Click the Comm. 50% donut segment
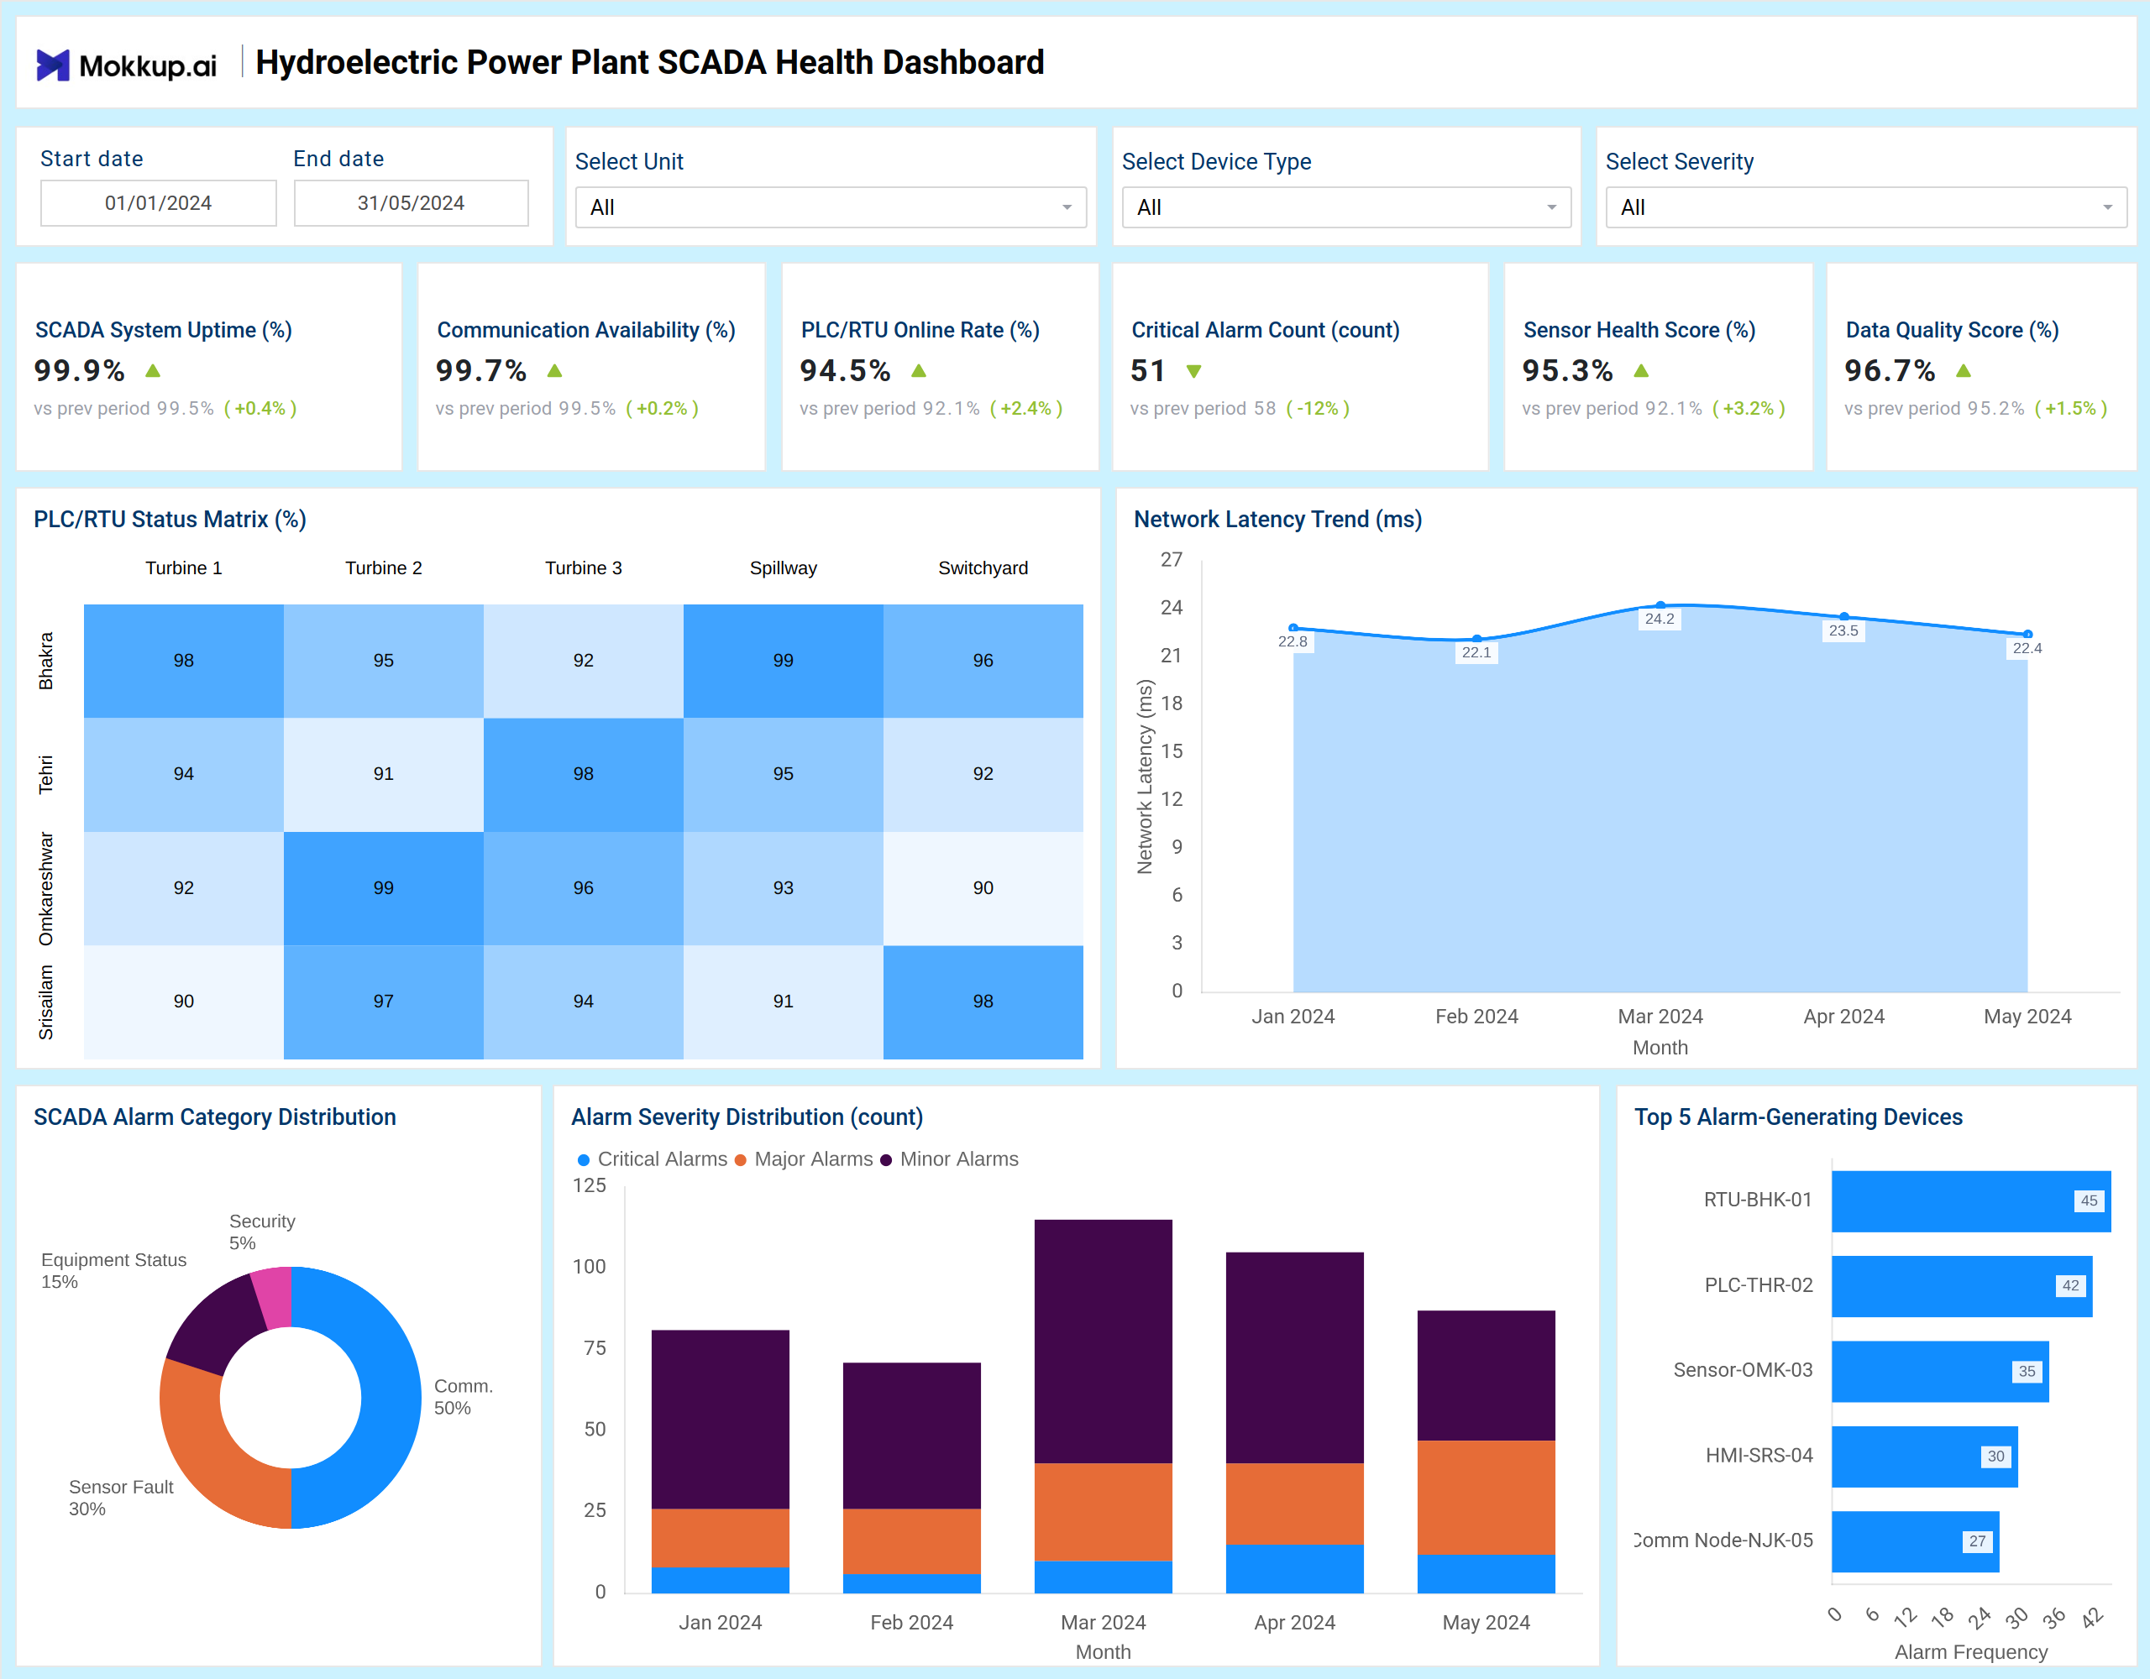Screen dimensions: 2150x1679 click(x=391, y=1398)
